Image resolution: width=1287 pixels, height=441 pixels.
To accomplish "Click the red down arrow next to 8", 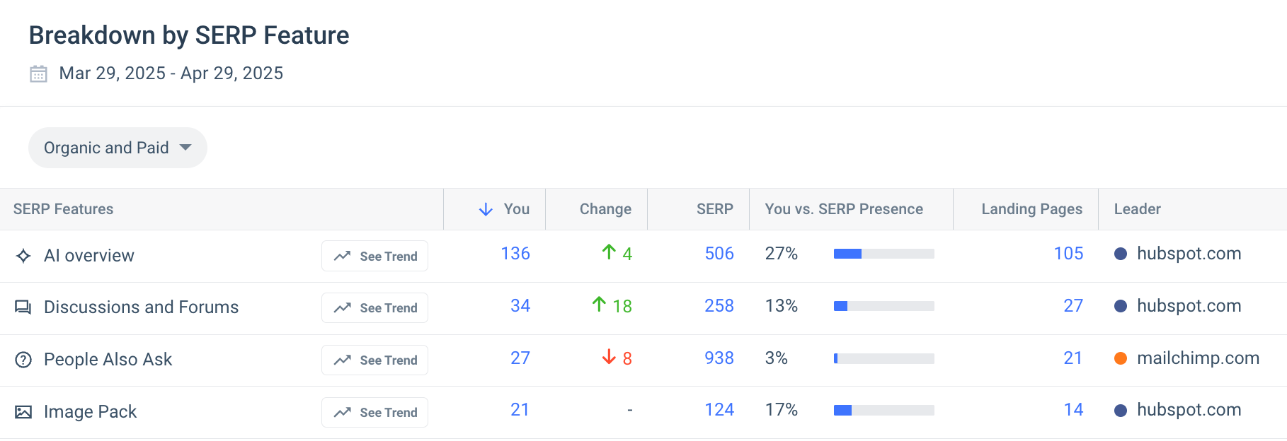I will click(607, 358).
